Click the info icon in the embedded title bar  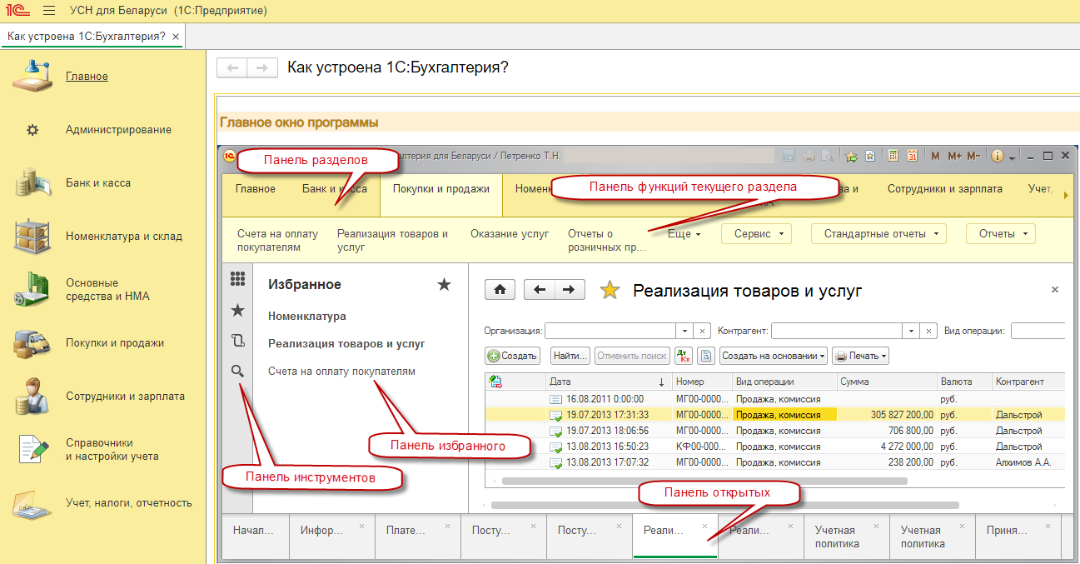click(997, 156)
